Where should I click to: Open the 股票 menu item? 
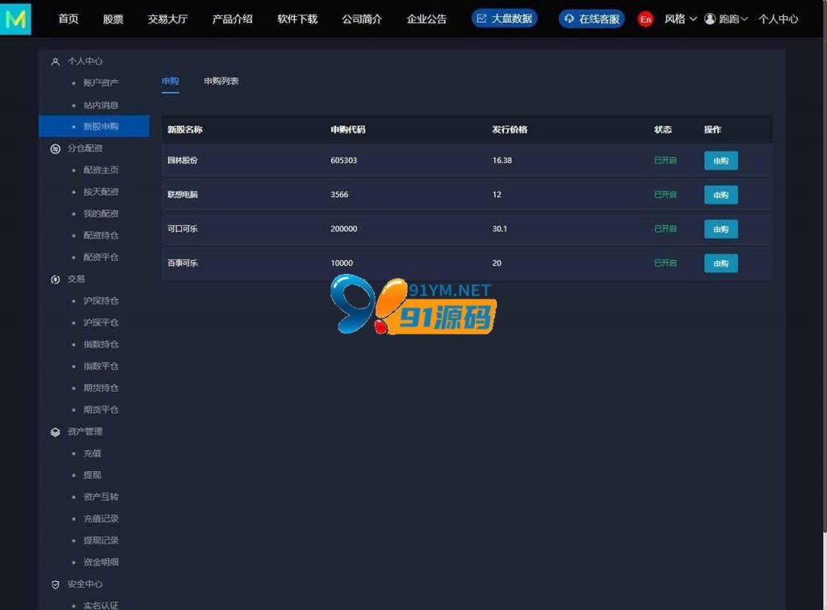pos(113,19)
